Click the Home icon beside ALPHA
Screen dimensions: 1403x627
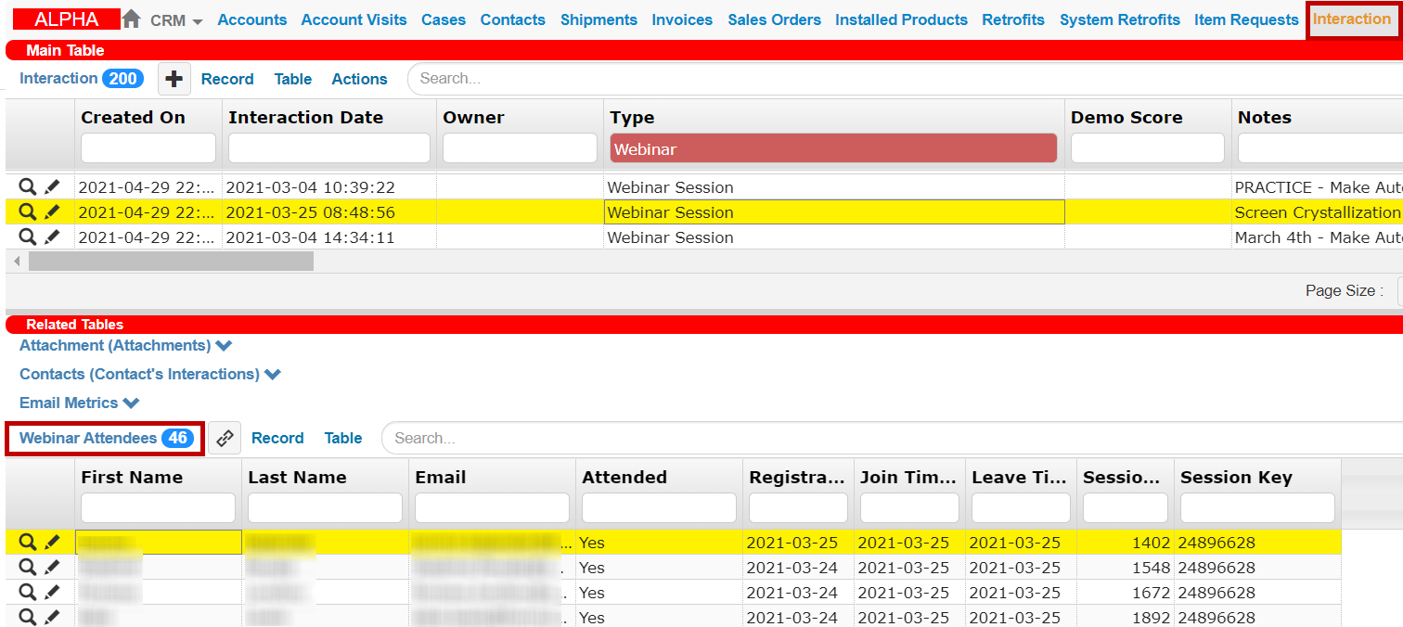[x=132, y=19]
